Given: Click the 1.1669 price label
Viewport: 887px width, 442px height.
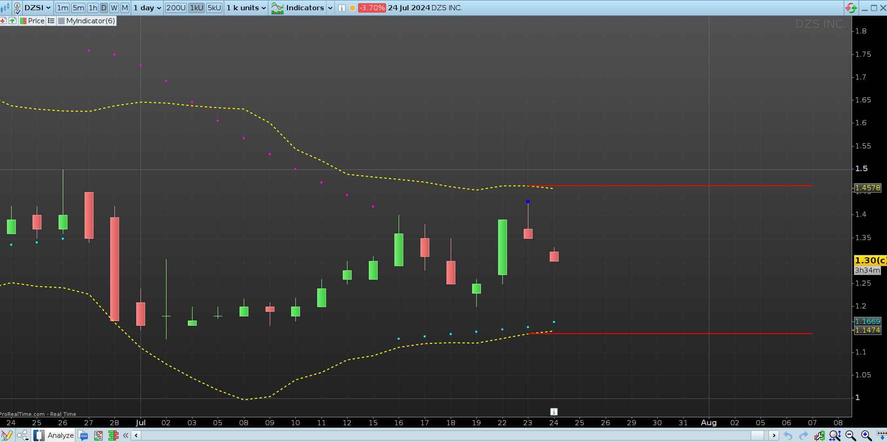Looking at the screenshot, I should point(868,321).
